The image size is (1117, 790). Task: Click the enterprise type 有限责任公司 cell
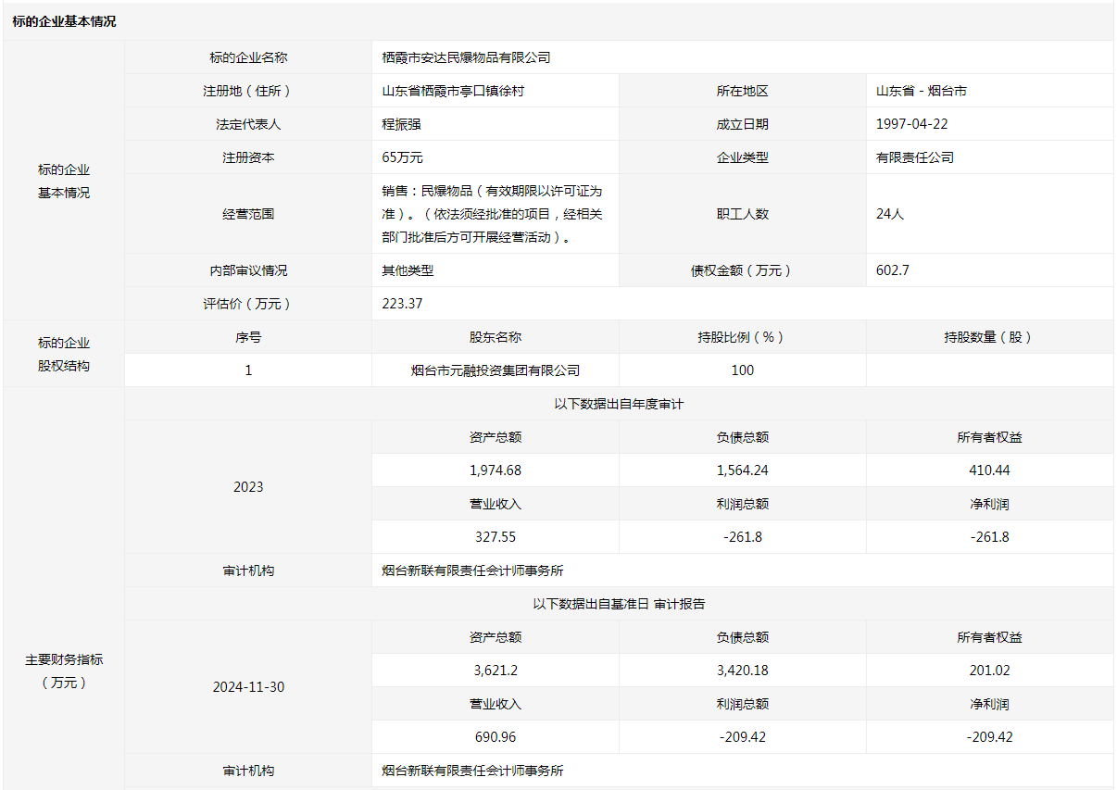tap(914, 157)
